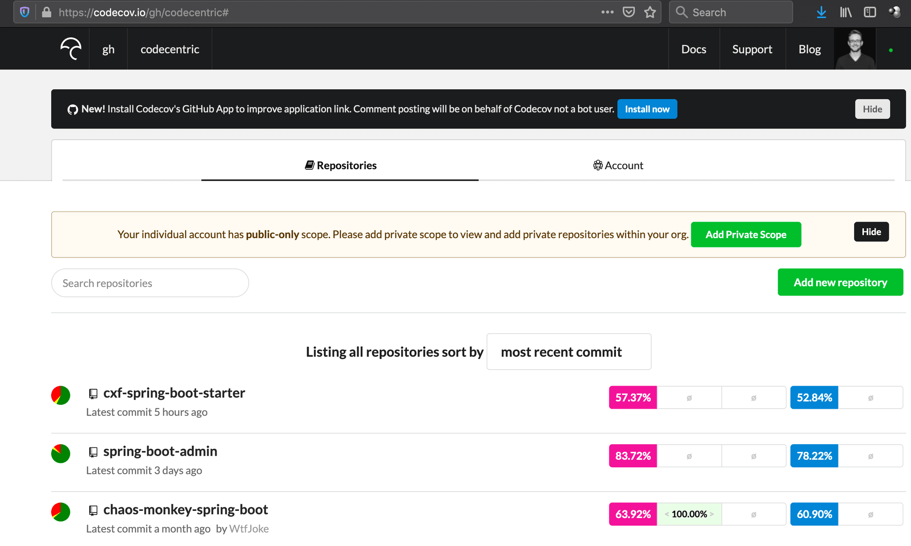Hide the public-only scope warning banner
Image resolution: width=911 pixels, height=546 pixels.
click(x=871, y=232)
